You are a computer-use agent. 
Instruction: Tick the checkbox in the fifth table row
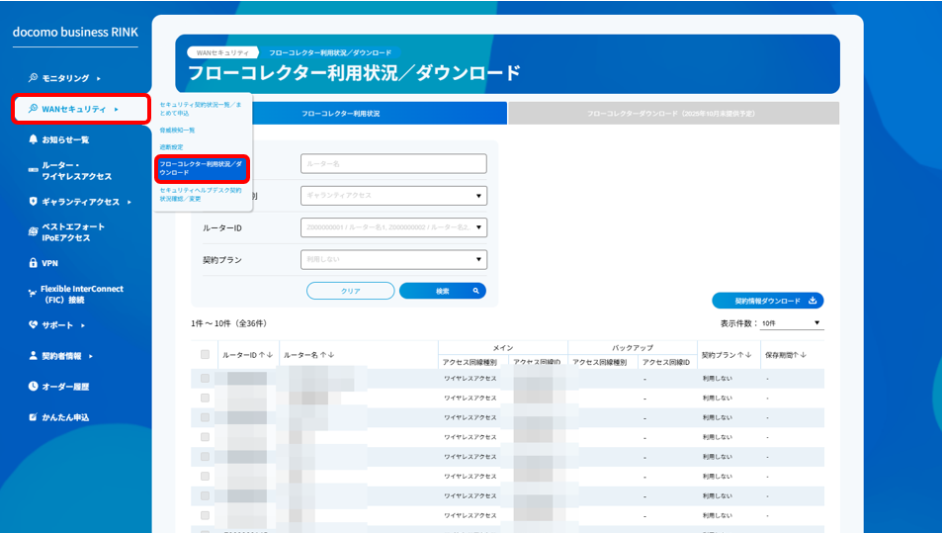[x=205, y=456]
